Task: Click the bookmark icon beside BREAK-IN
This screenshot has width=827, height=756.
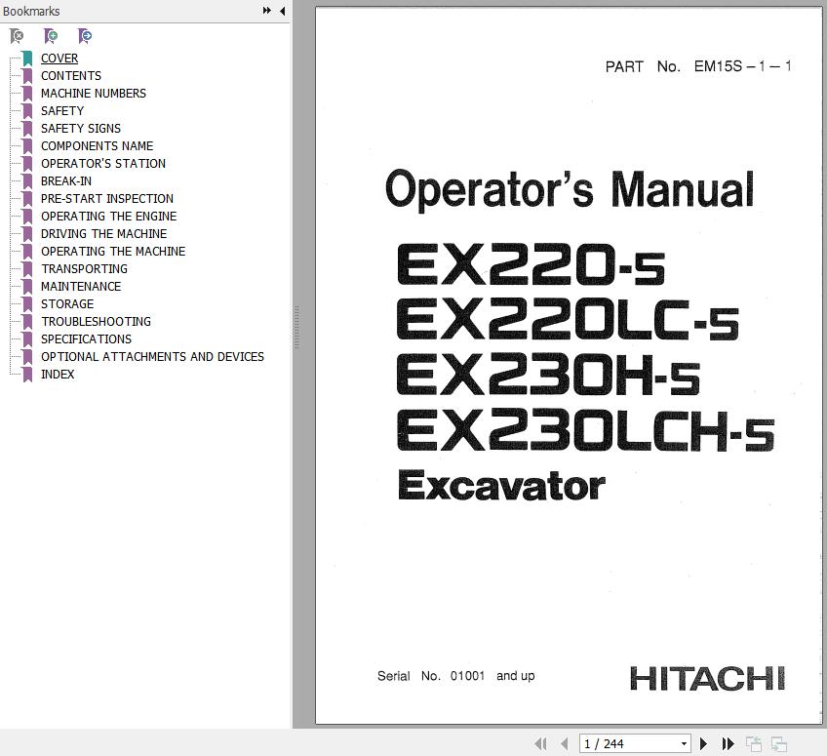Action: click(x=27, y=181)
